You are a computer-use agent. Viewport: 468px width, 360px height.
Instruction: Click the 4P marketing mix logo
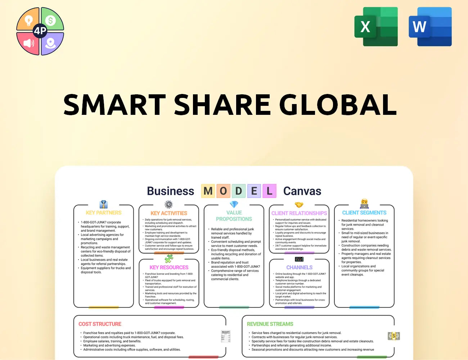(x=40, y=31)
